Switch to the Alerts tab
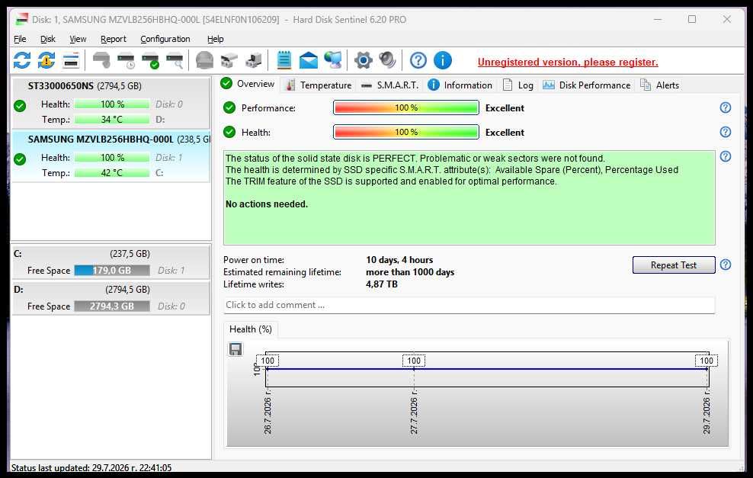753x478 pixels. (660, 85)
